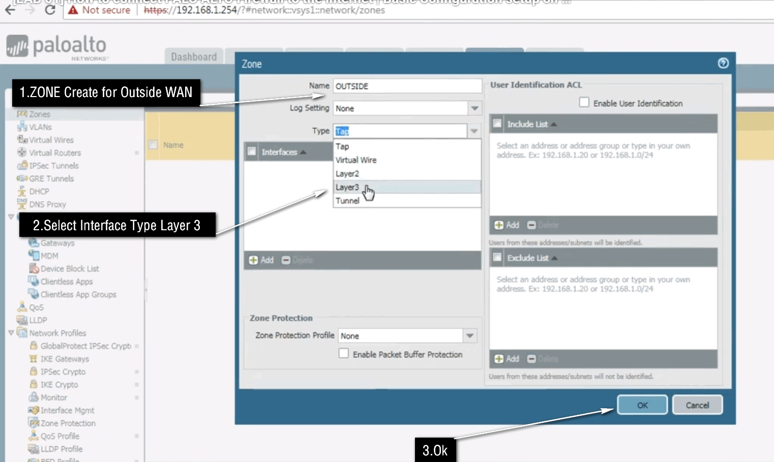Click the Palo Alto Networks logo
The height and width of the screenshot is (462, 774).
[x=56, y=47]
